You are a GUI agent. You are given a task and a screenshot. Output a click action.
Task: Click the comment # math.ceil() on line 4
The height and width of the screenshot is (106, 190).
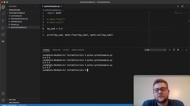click(x=56, y=22)
